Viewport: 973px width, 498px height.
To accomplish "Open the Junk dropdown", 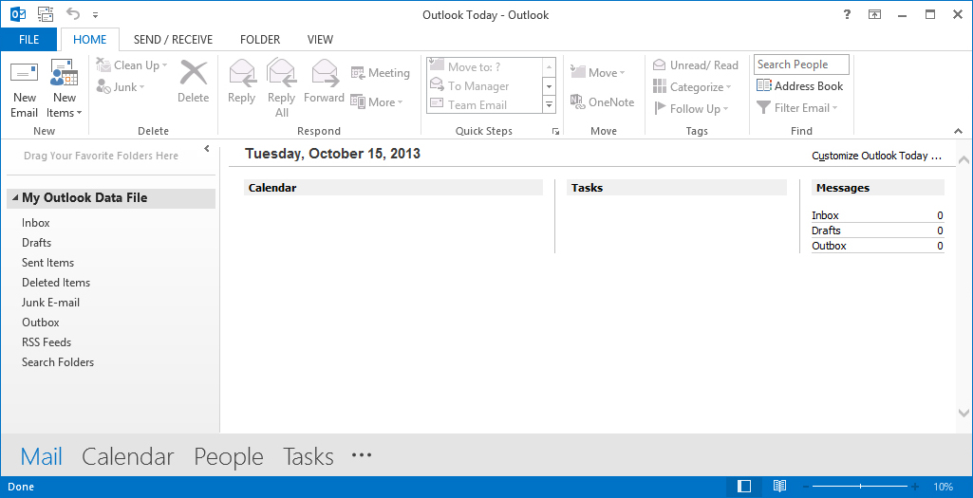I will tap(121, 87).
